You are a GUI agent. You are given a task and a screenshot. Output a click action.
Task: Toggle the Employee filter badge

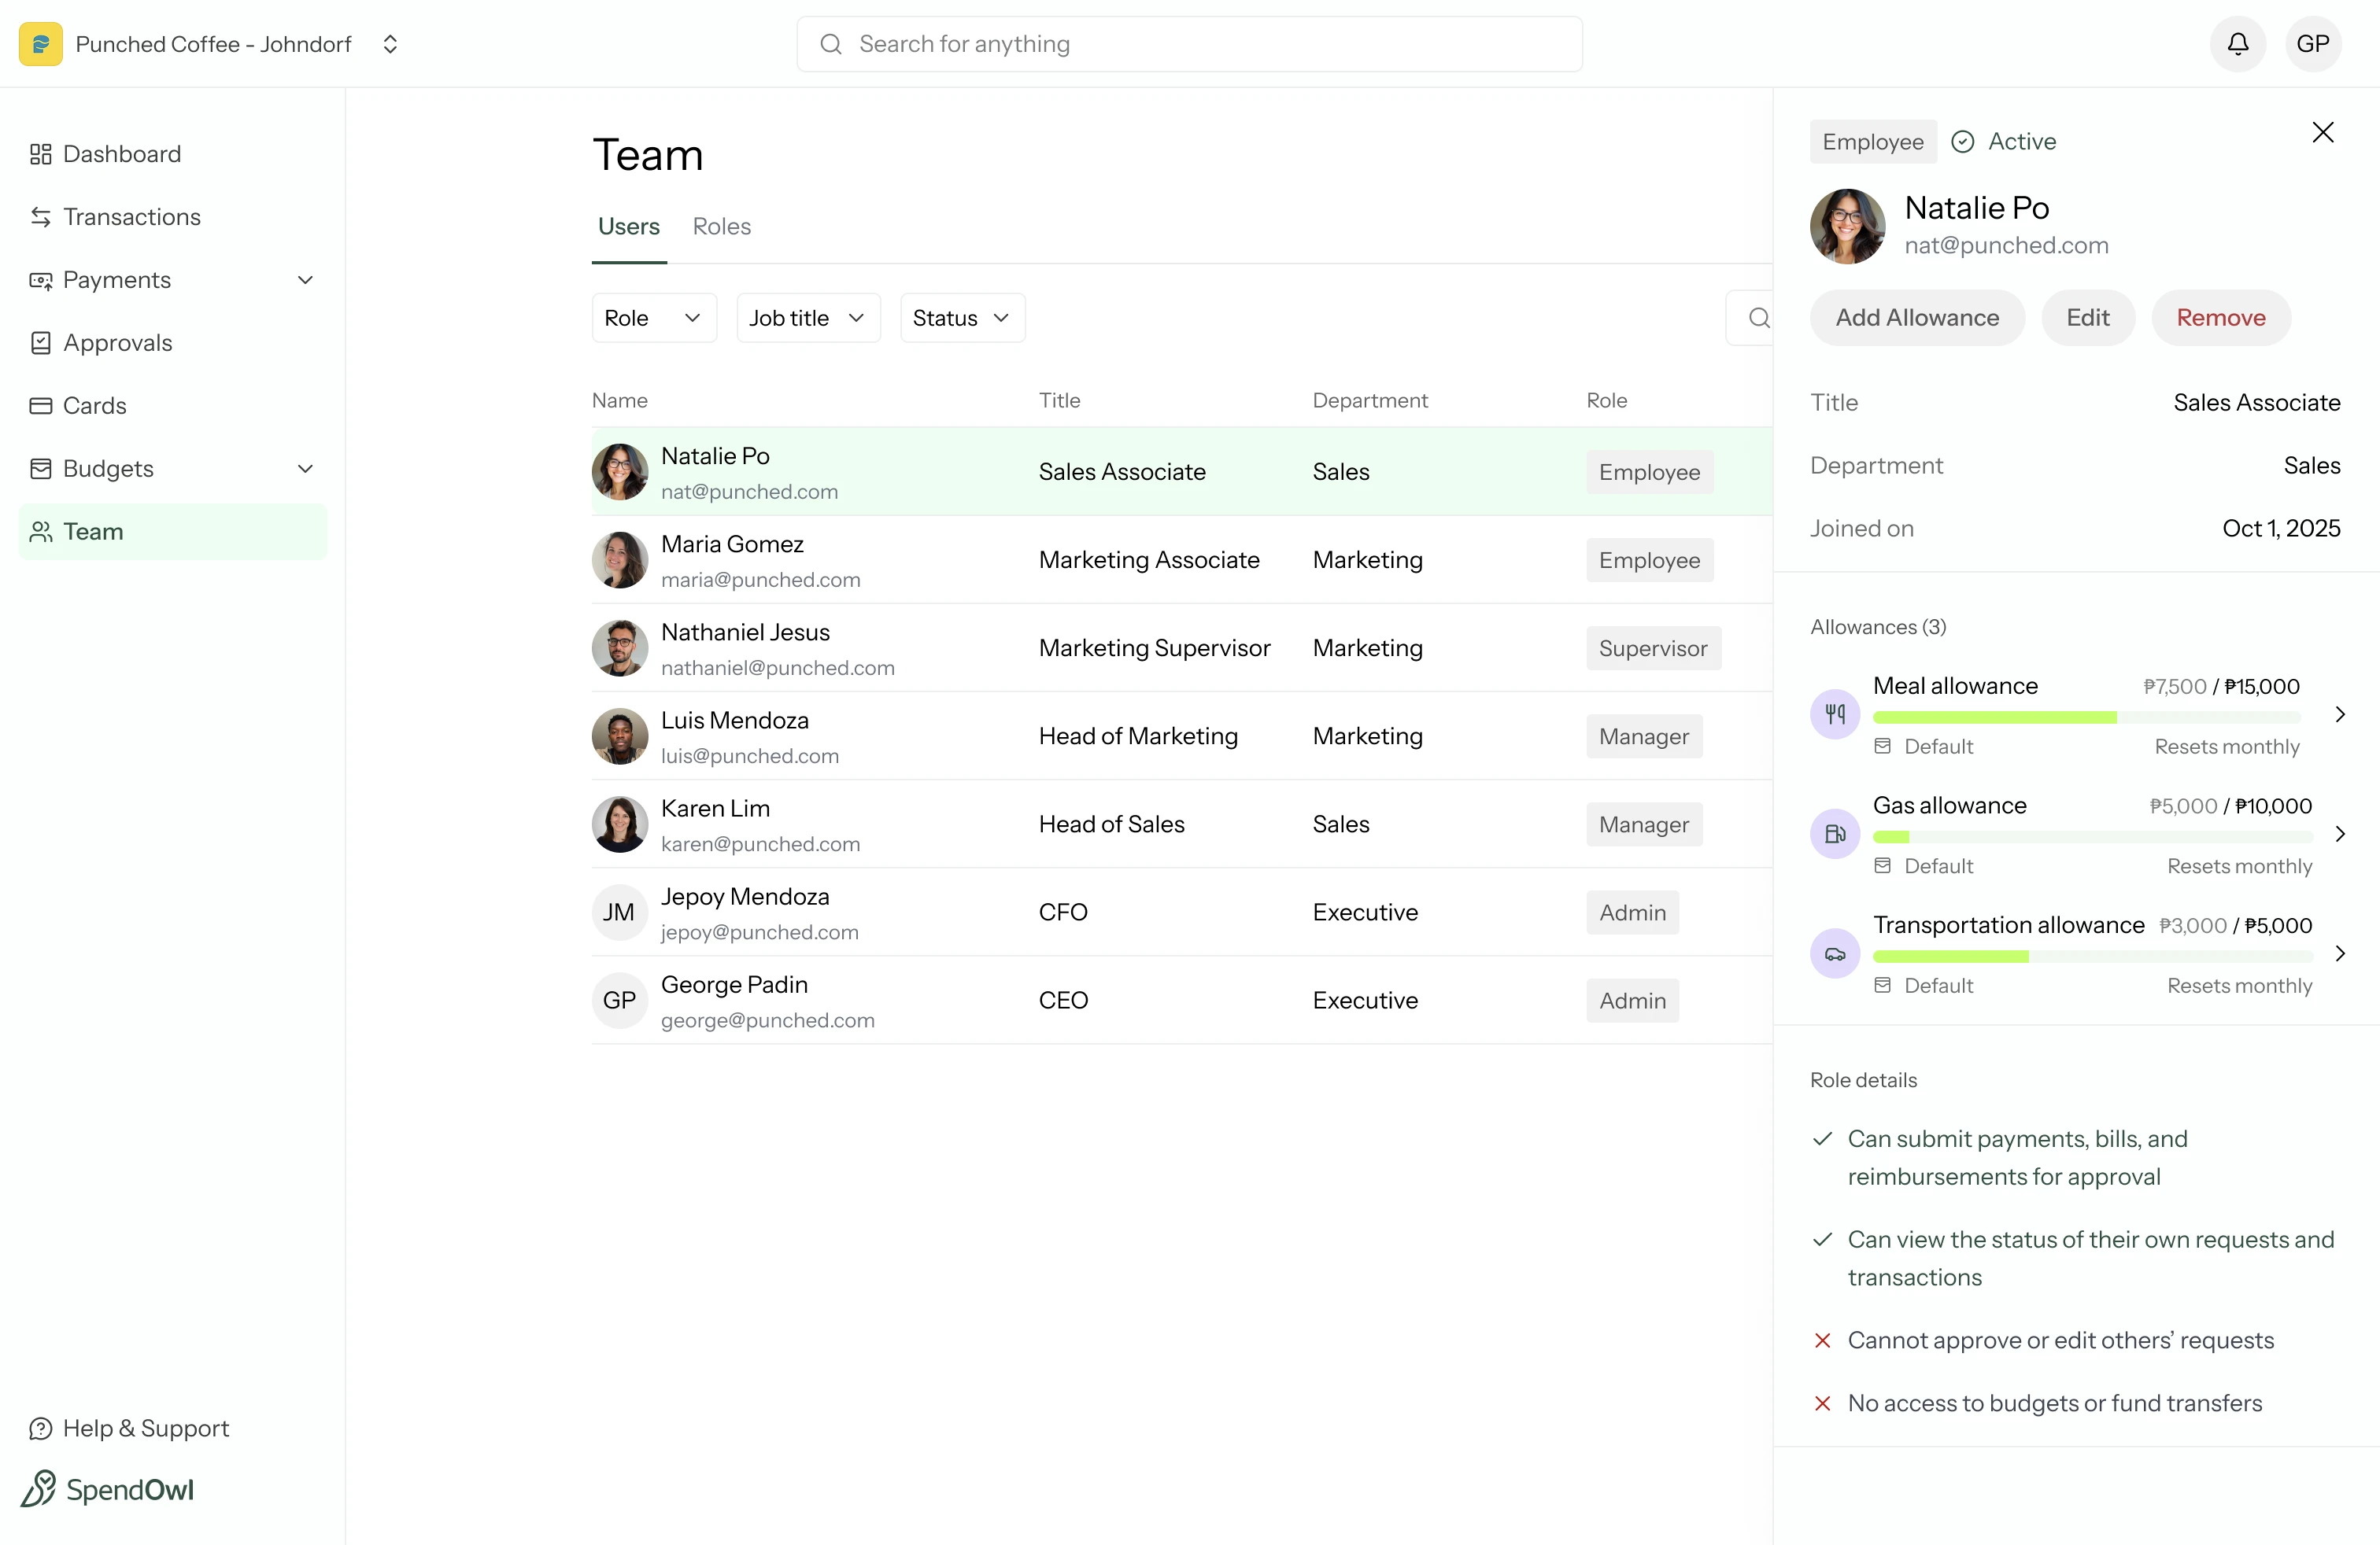(1871, 141)
